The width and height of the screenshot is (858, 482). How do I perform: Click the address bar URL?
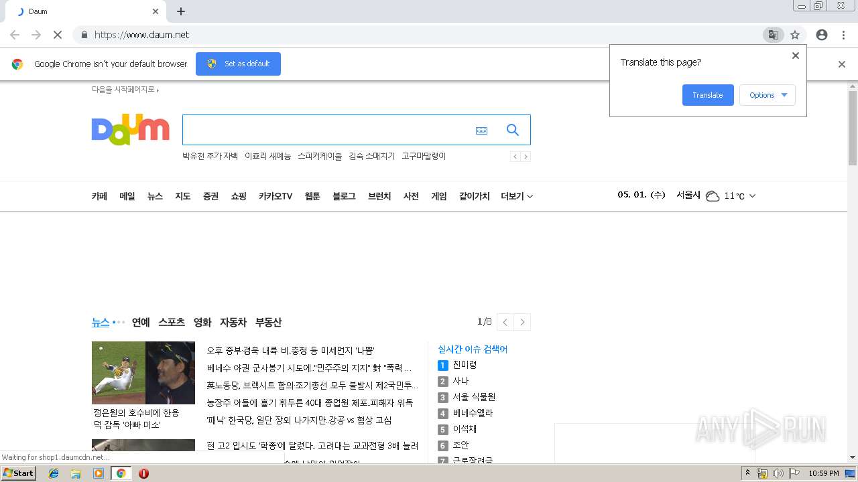(x=141, y=35)
